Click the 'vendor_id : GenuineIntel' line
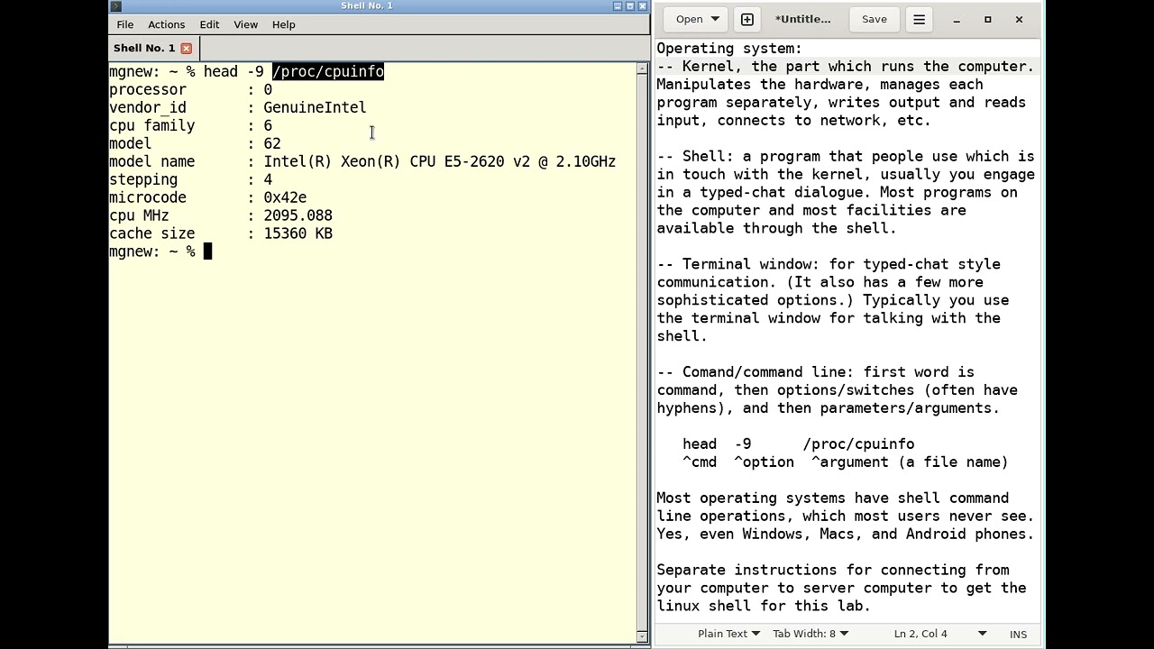Image resolution: width=1154 pixels, height=649 pixels. [x=238, y=107]
